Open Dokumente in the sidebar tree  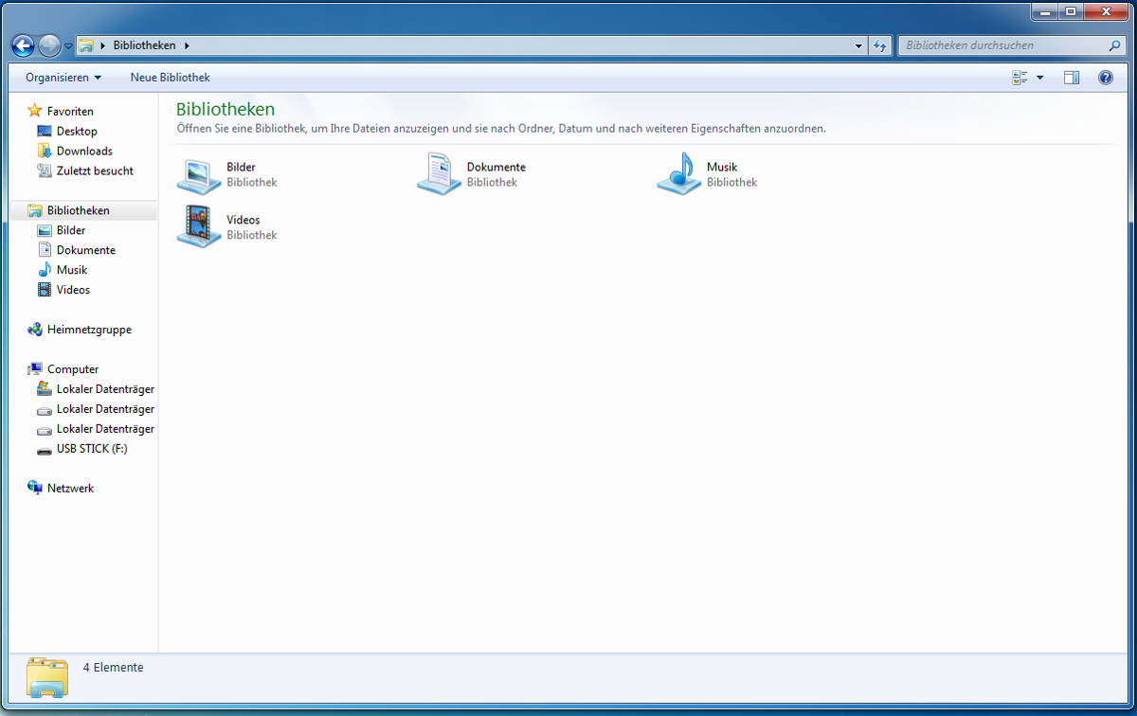(86, 251)
